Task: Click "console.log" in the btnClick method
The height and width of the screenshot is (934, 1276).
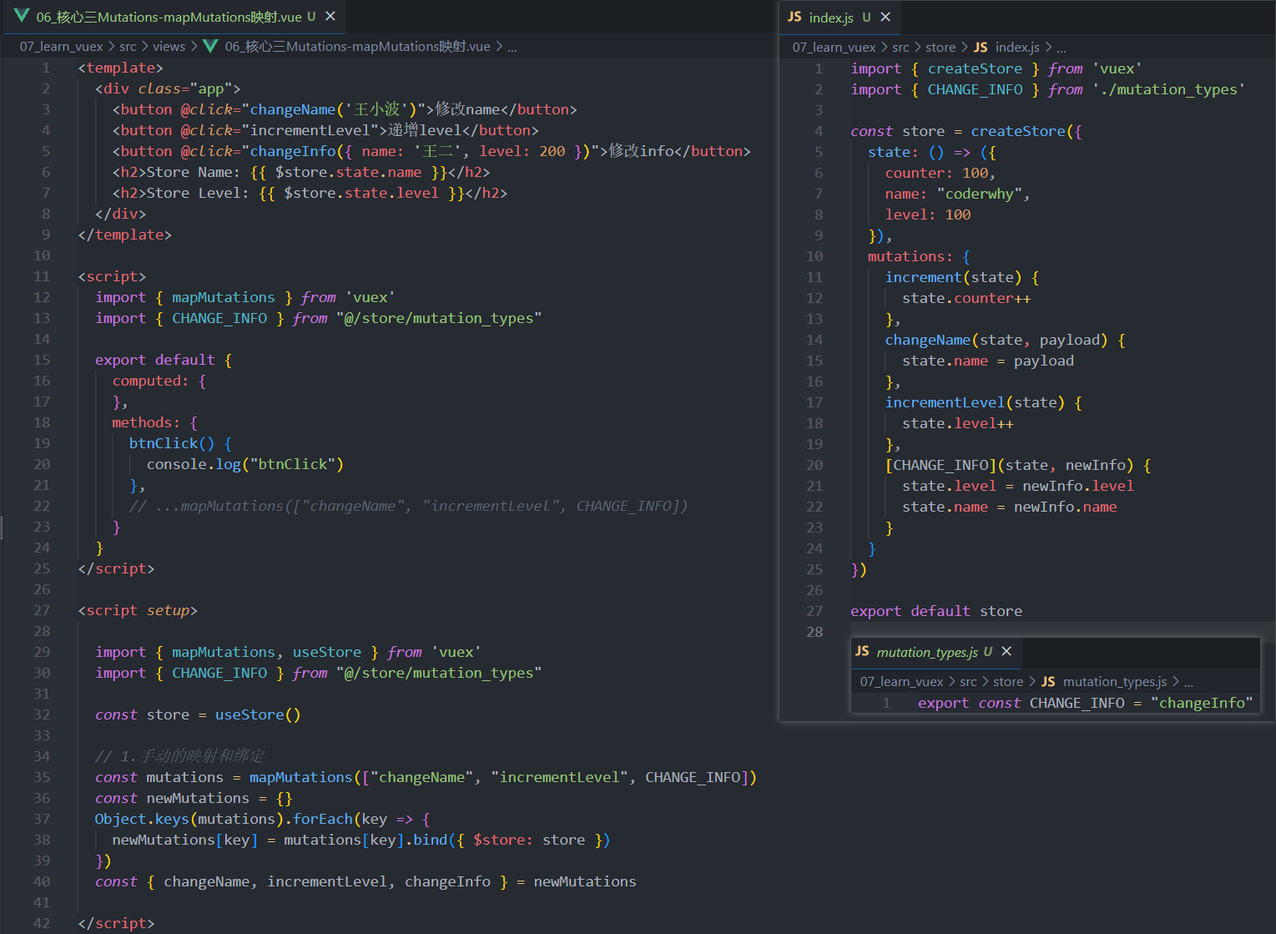Action: (194, 464)
